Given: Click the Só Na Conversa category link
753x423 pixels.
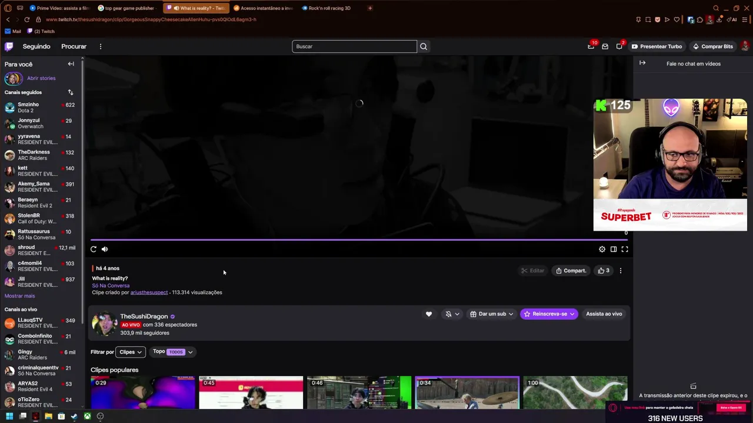Looking at the screenshot, I should 111,286.
